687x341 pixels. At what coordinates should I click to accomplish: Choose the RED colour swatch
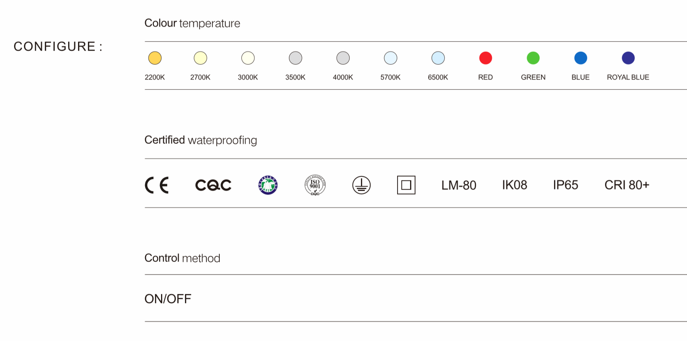(x=486, y=58)
